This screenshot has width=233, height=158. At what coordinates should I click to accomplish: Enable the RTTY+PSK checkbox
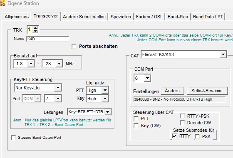(182, 116)
